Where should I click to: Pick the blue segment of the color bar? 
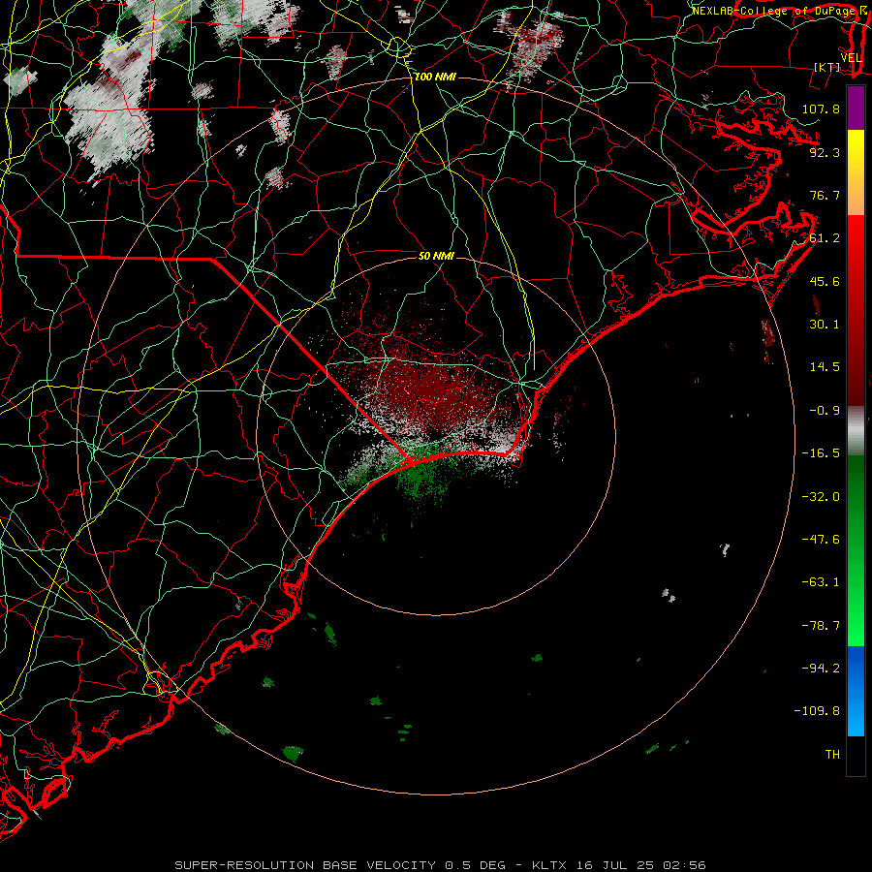coord(856,691)
